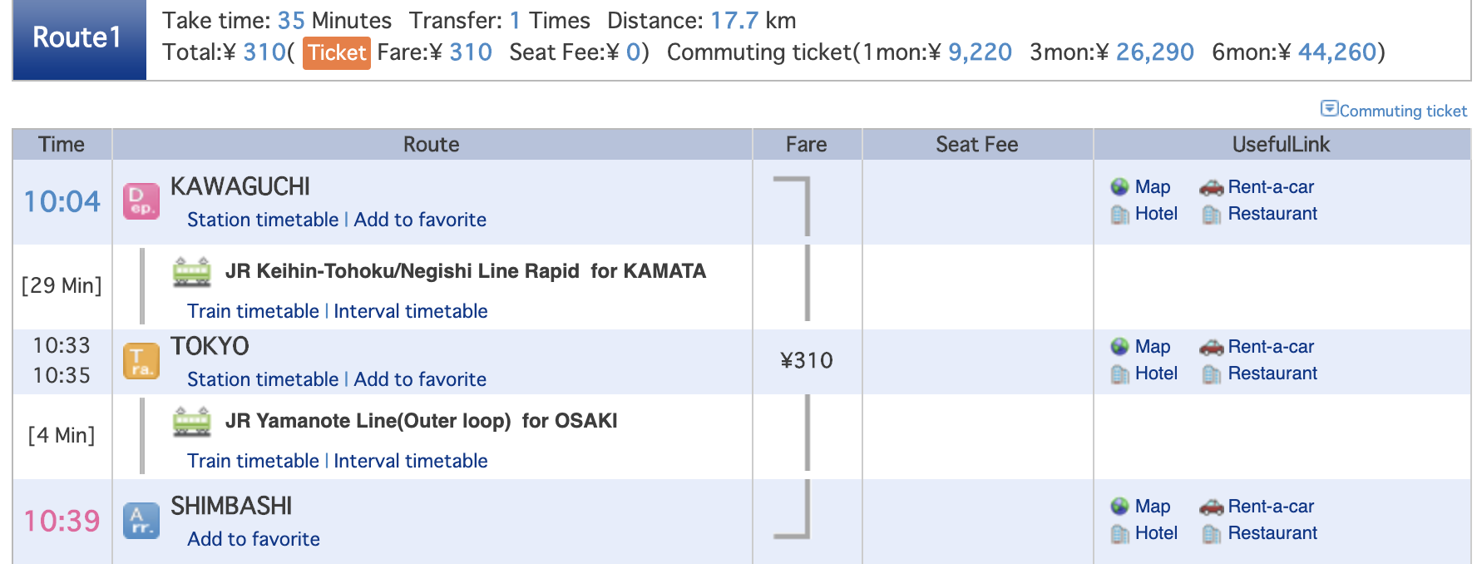Click the orange Ticket button
This screenshot has height=564, width=1477.
click(x=337, y=53)
